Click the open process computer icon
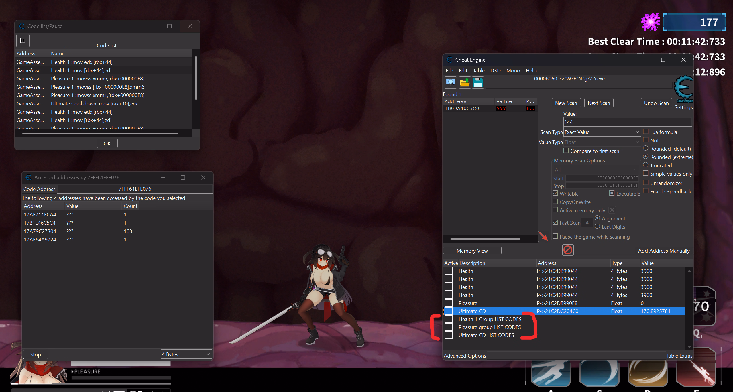Screen dimensions: 733x392 pyautogui.click(x=451, y=82)
